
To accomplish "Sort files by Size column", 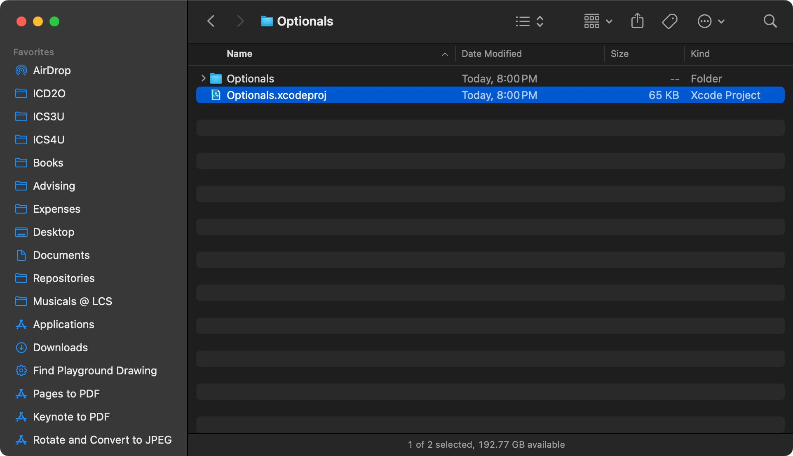I will point(619,54).
